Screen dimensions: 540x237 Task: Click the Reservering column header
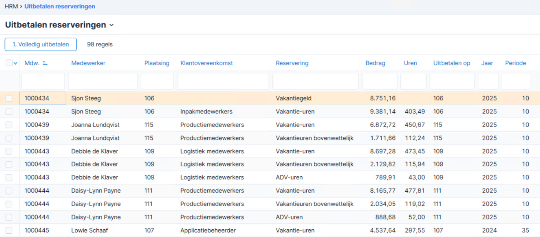click(x=292, y=63)
